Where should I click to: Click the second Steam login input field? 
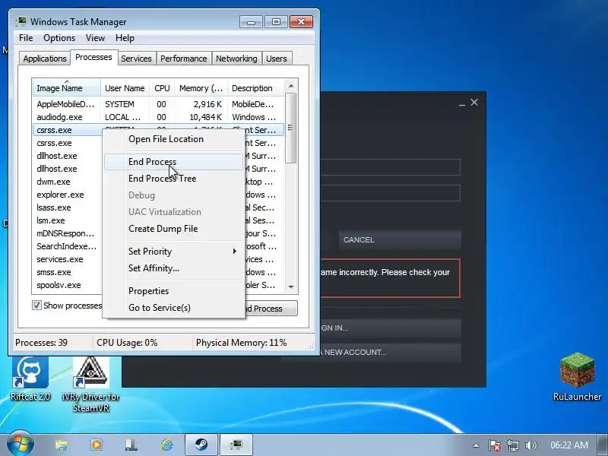[x=391, y=193]
